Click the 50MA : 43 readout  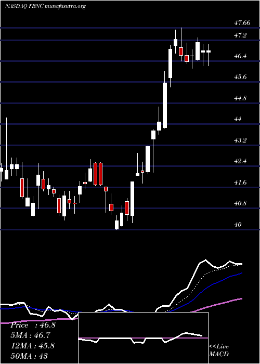click(29, 356)
